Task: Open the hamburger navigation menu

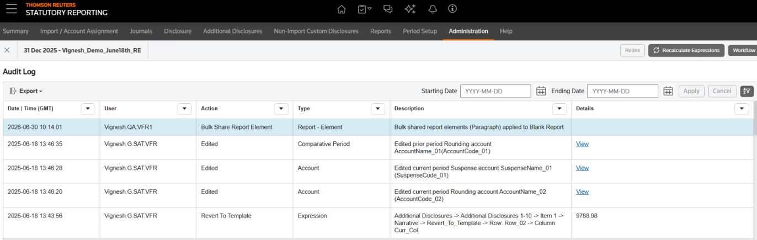Action: (x=11, y=9)
